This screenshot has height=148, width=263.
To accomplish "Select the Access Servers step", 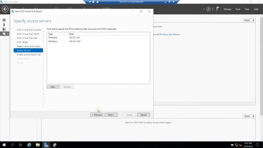I will [x=28, y=50].
